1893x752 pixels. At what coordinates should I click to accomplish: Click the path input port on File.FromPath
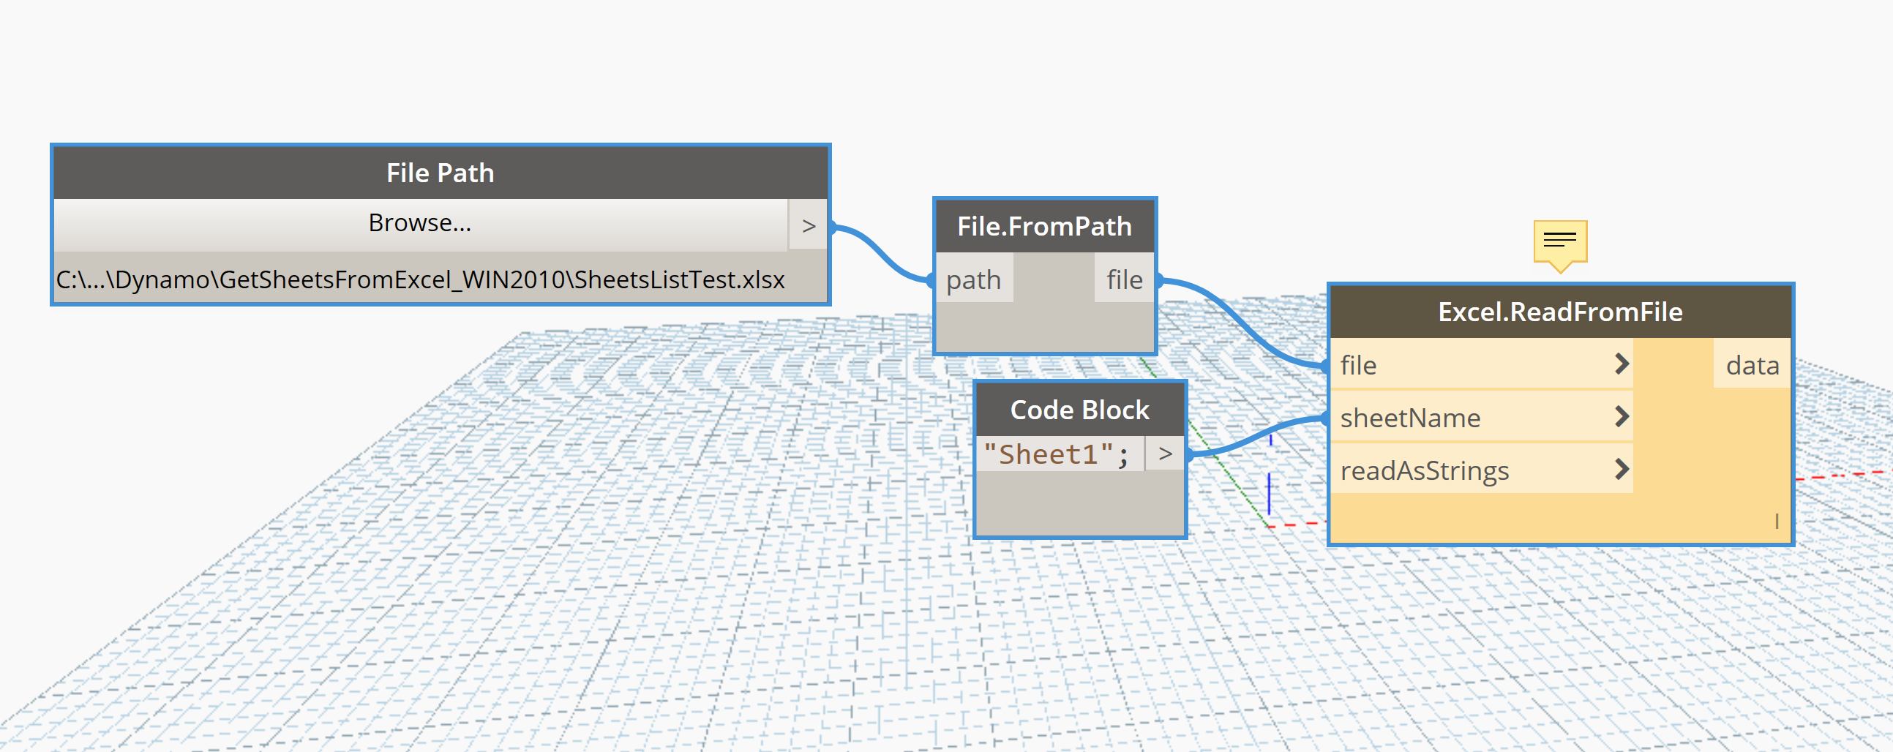click(974, 279)
